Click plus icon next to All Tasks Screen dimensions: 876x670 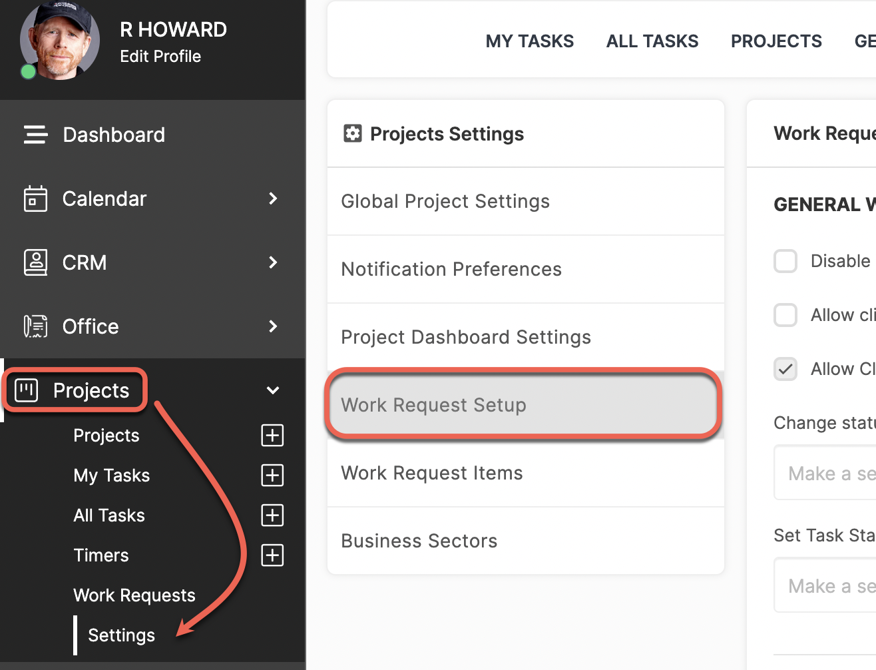click(x=272, y=515)
